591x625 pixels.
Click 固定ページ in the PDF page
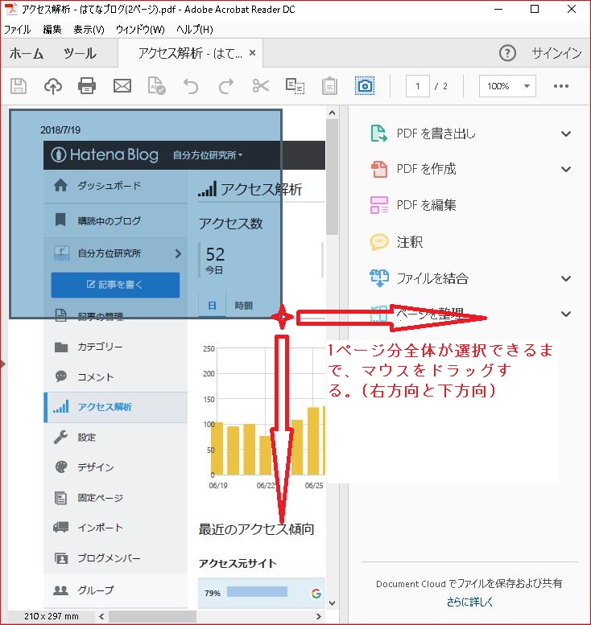pos(100,497)
